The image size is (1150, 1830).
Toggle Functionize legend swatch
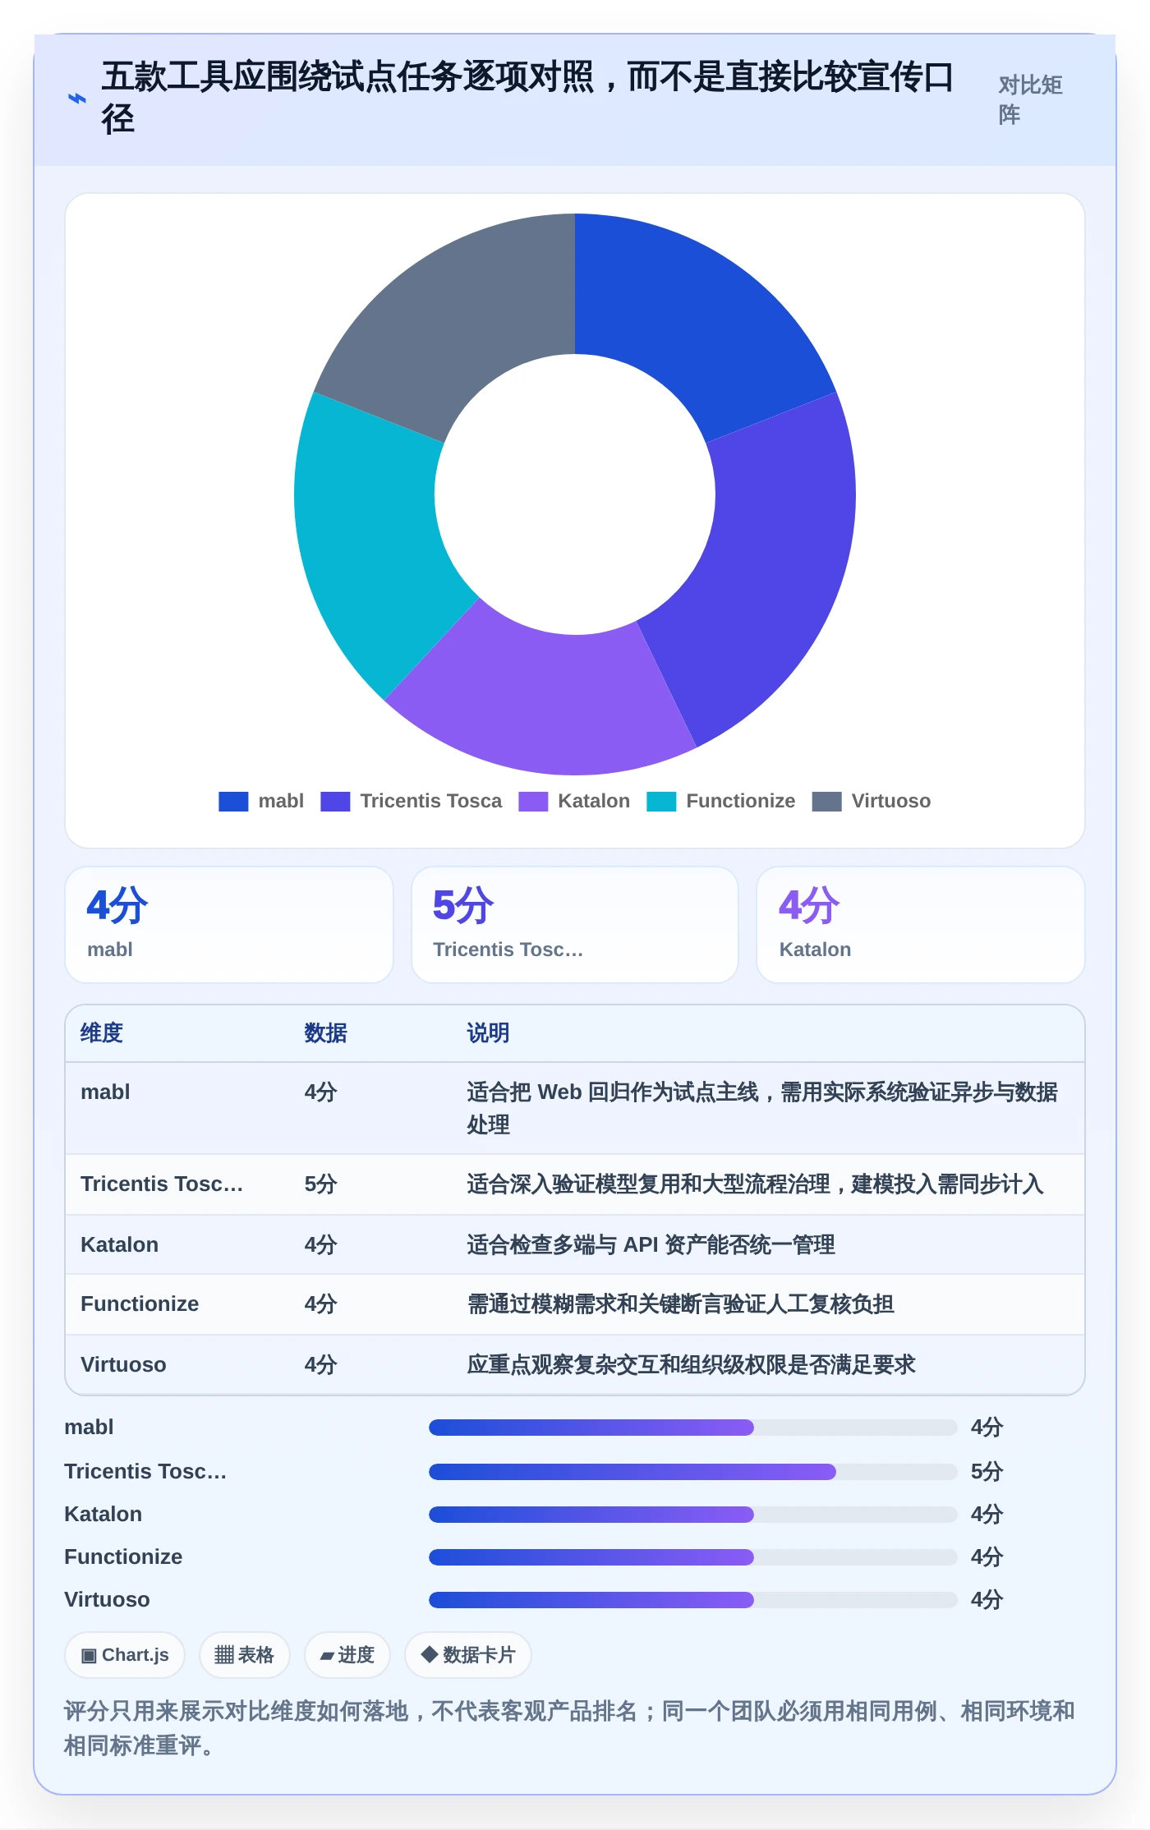[x=661, y=801]
